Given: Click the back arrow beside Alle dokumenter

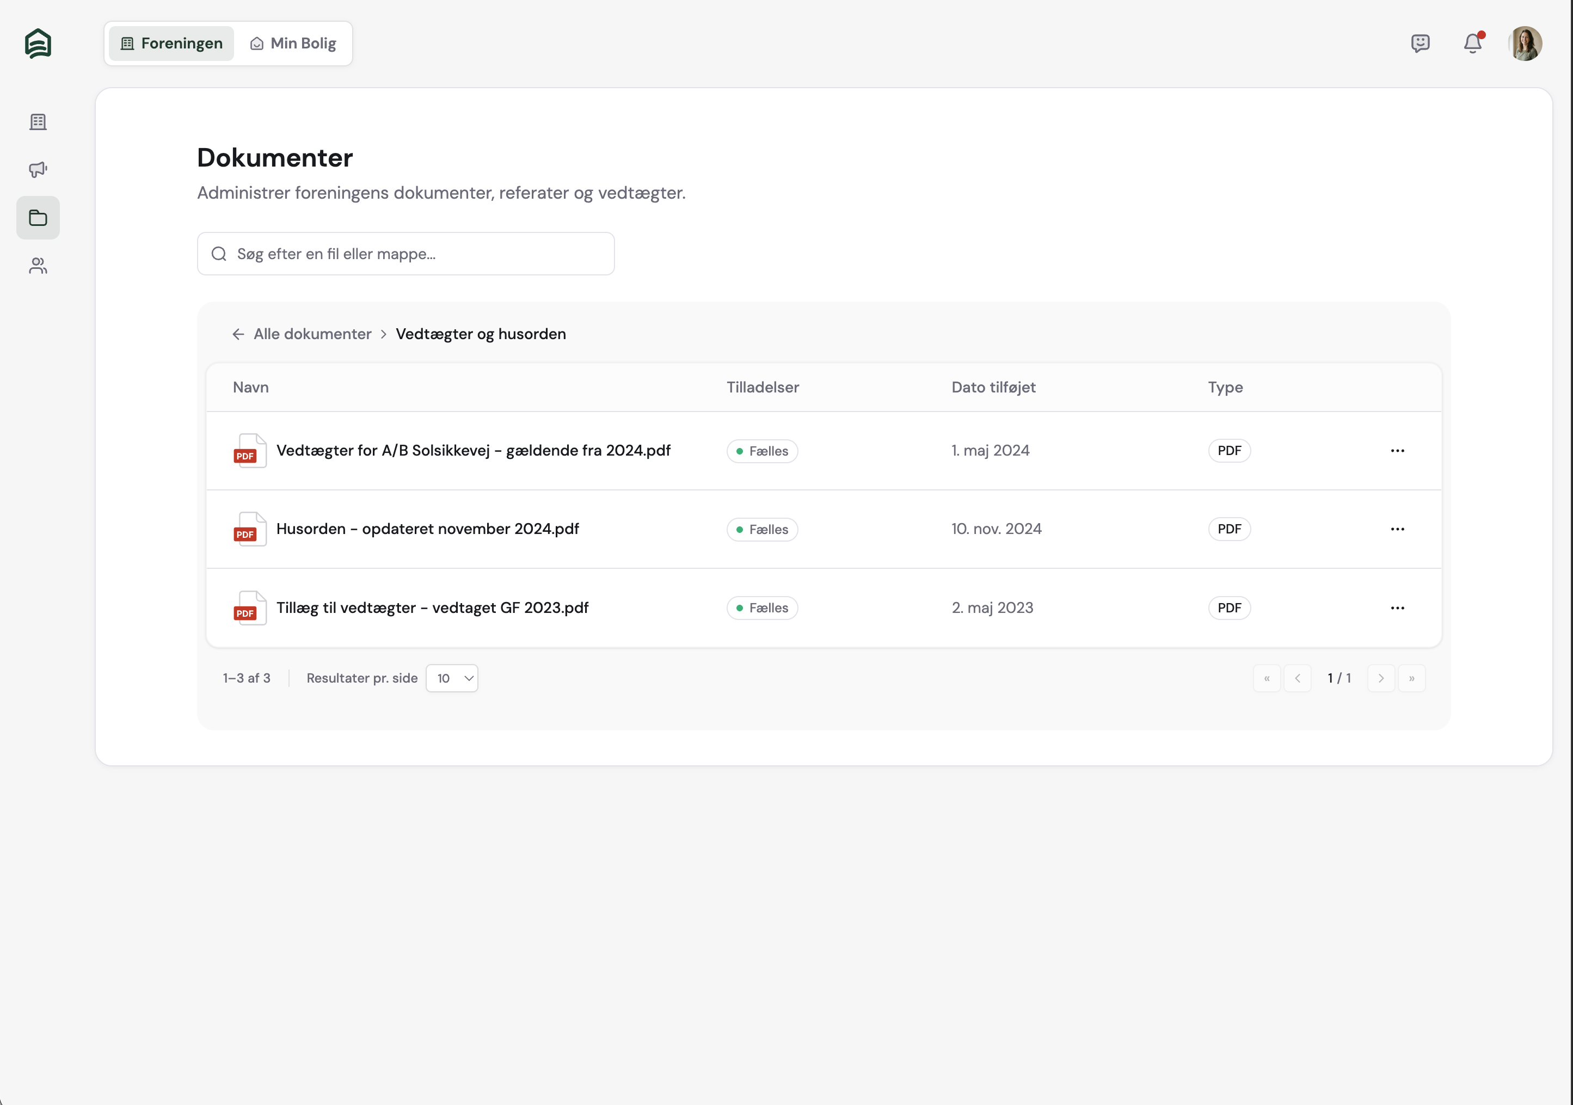Looking at the screenshot, I should 238,334.
